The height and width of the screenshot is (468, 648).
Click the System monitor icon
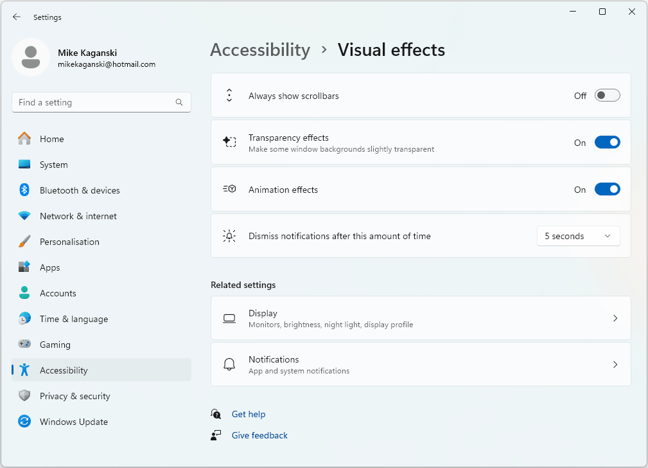24,165
